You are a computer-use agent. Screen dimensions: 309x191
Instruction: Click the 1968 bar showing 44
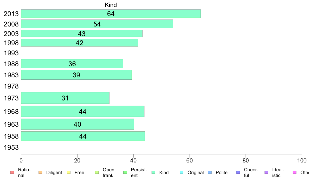[83, 111]
